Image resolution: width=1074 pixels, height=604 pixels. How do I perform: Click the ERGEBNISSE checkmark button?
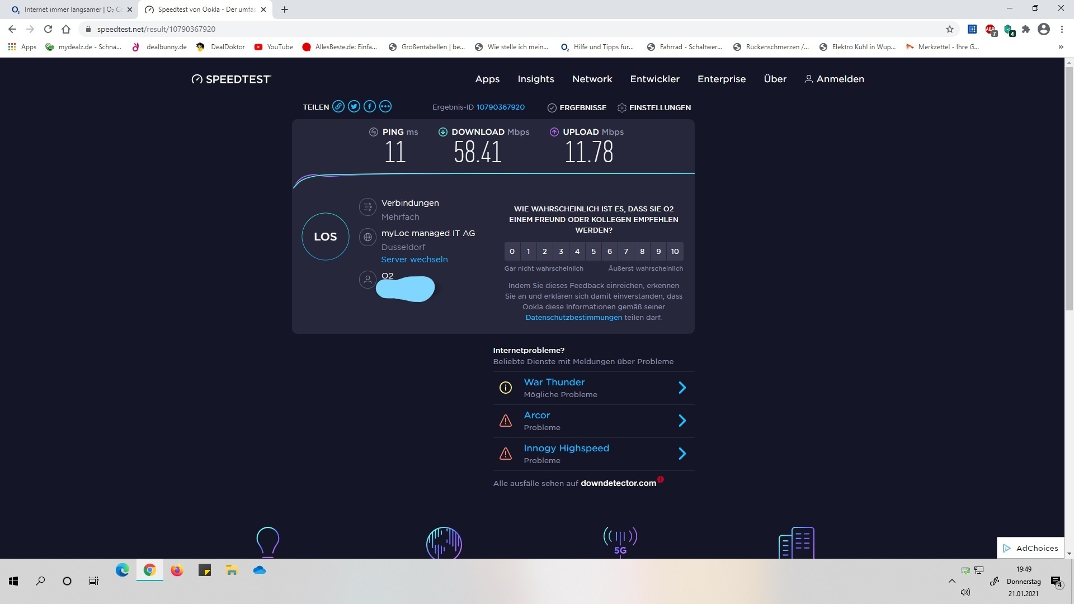click(x=577, y=107)
